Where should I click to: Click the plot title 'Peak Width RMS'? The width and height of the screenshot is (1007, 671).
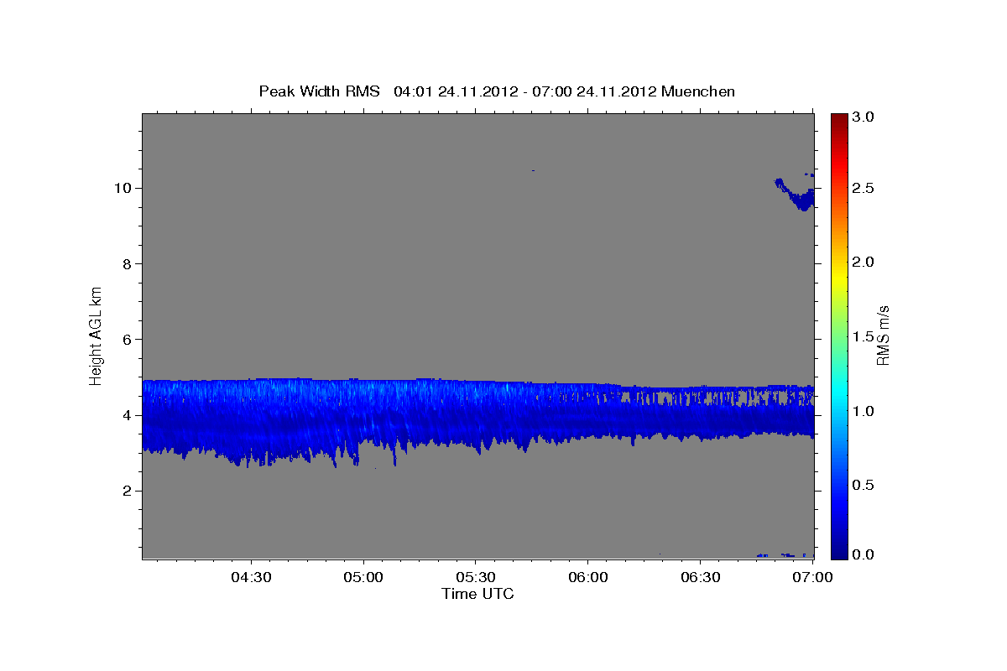pos(319,91)
